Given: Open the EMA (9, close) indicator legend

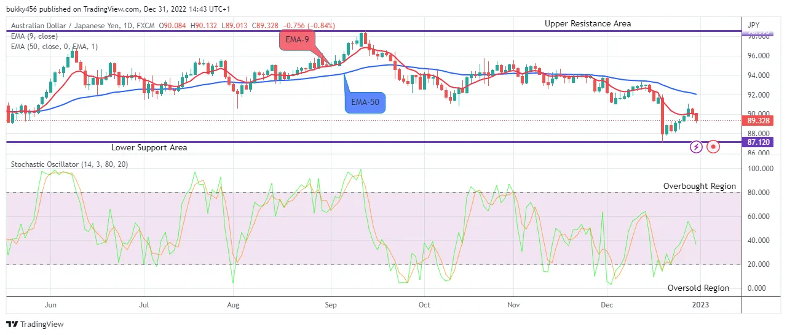Looking at the screenshot, I should coord(35,36).
